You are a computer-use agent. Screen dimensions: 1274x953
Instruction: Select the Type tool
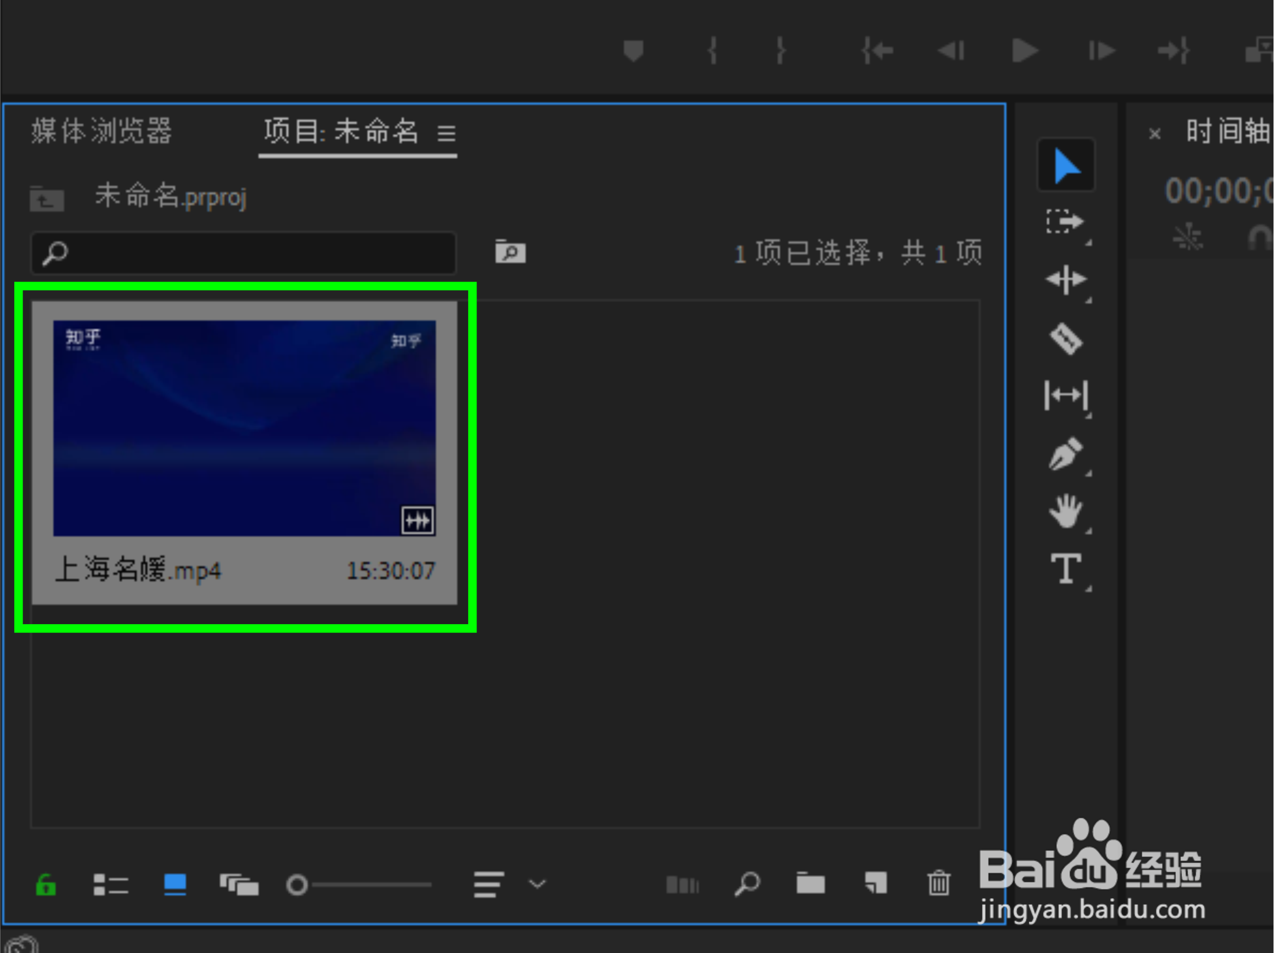[x=1065, y=568]
